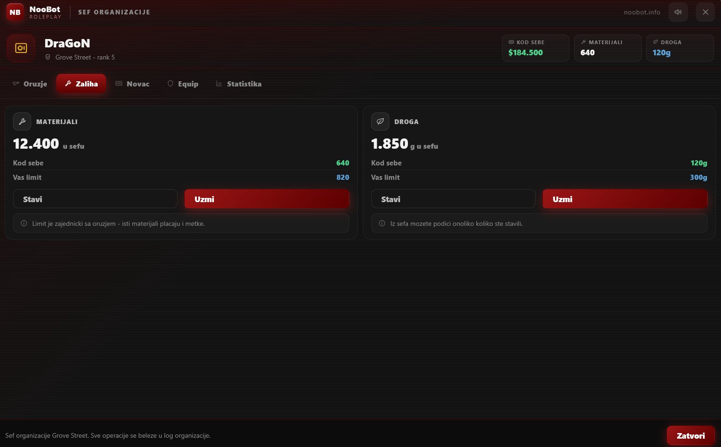Click Stavi button for Materijali
The image size is (721, 447).
95,199
